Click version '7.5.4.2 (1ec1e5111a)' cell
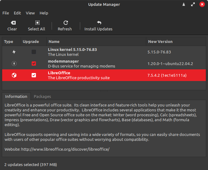The image size is (208, 170). pos(167,75)
